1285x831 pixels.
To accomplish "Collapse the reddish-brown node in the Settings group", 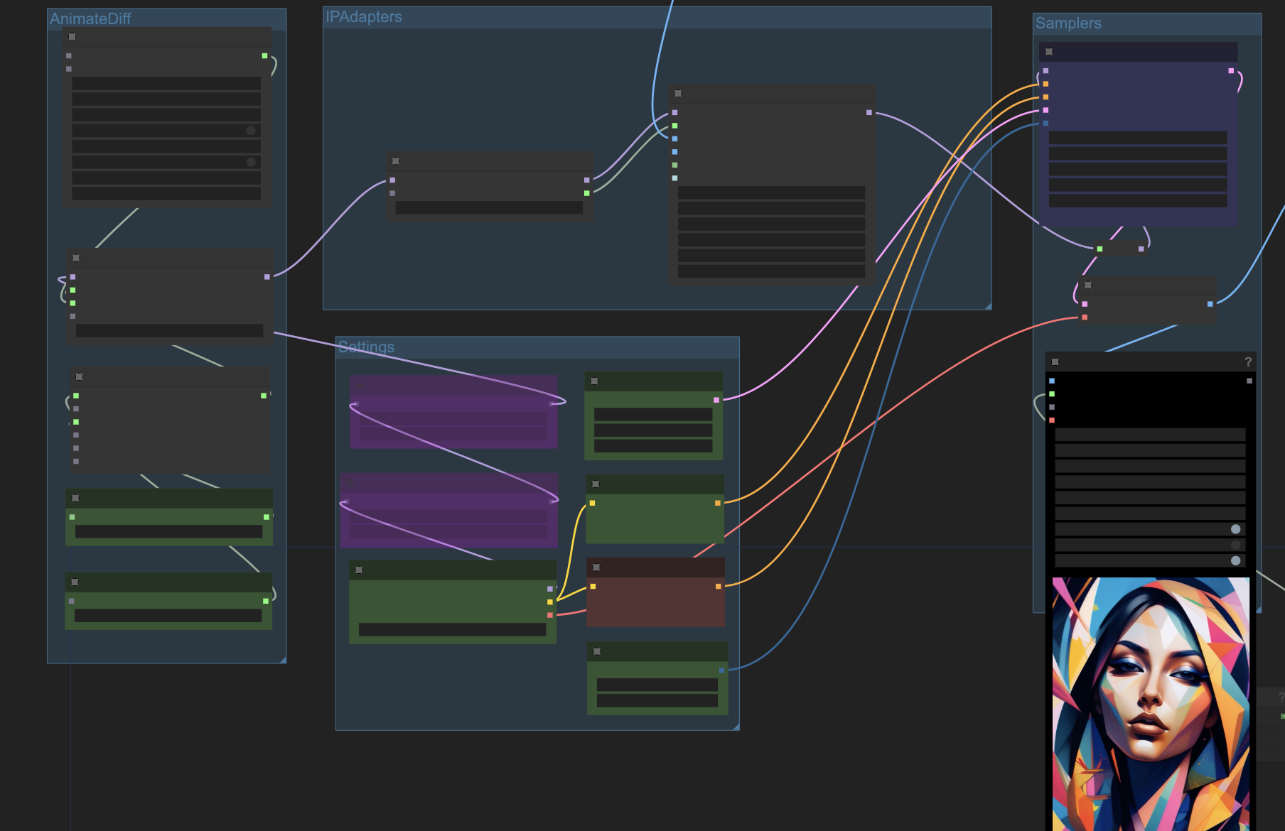I will pos(596,567).
